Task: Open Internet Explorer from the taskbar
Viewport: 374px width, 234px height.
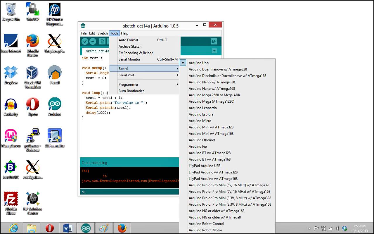Action: coord(13,228)
